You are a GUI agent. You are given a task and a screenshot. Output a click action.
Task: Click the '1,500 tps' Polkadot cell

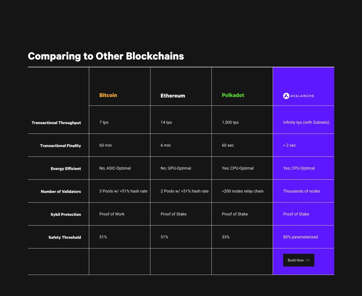pyautogui.click(x=230, y=122)
